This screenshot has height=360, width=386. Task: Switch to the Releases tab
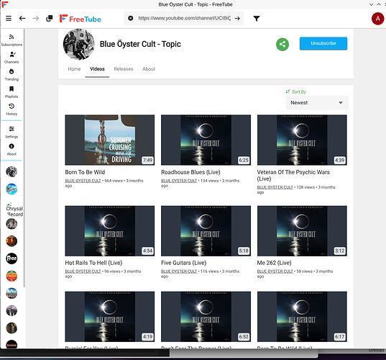point(124,69)
